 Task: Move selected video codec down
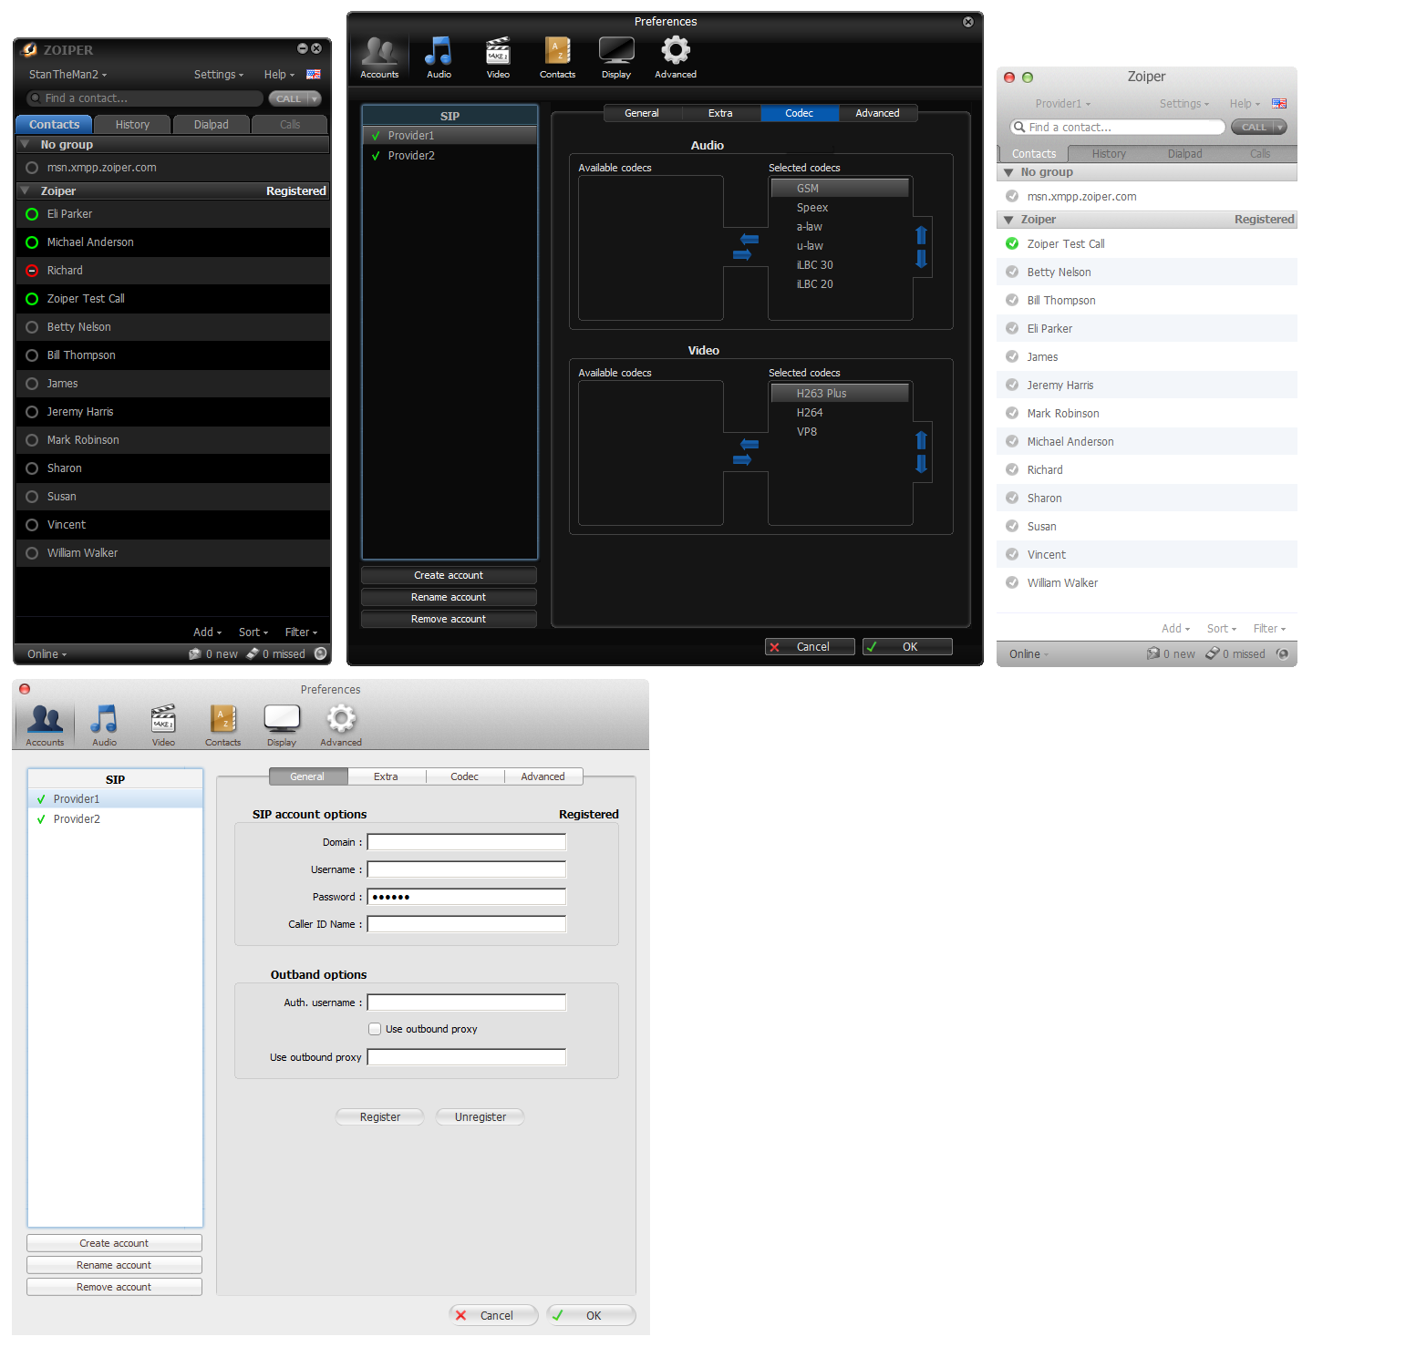(x=921, y=463)
